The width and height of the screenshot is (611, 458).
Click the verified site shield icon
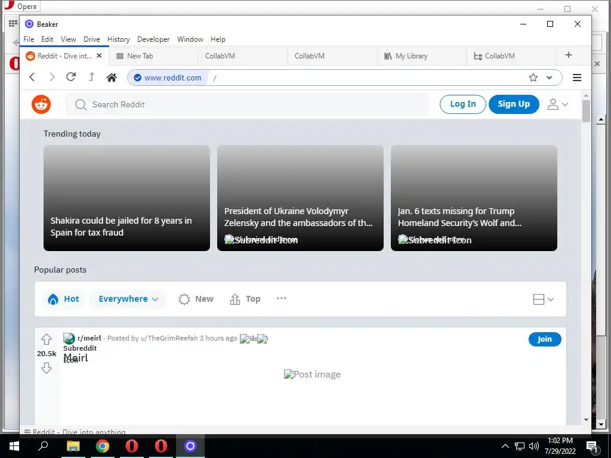coord(138,78)
